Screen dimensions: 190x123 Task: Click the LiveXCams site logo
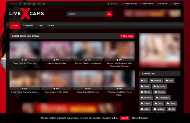tap(27, 13)
